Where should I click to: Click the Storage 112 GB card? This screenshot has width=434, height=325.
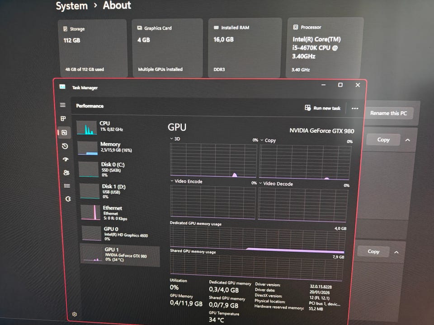93,48
